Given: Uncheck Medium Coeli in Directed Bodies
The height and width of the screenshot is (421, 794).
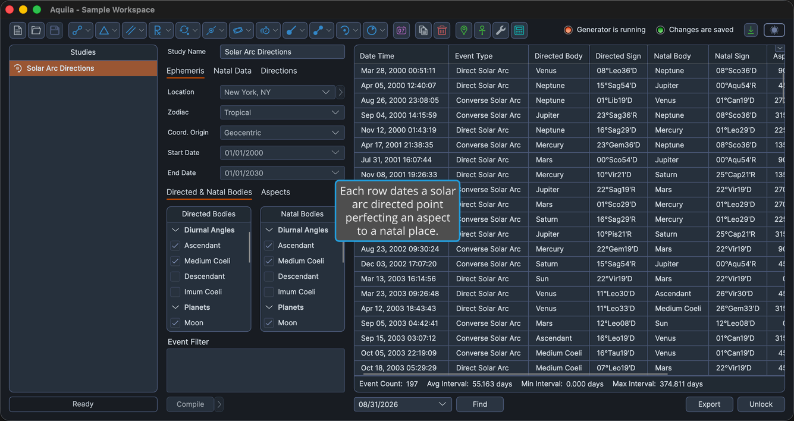Looking at the screenshot, I should [x=175, y=261].
